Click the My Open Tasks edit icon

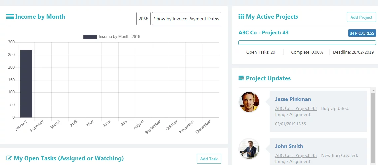click(9, 158)
